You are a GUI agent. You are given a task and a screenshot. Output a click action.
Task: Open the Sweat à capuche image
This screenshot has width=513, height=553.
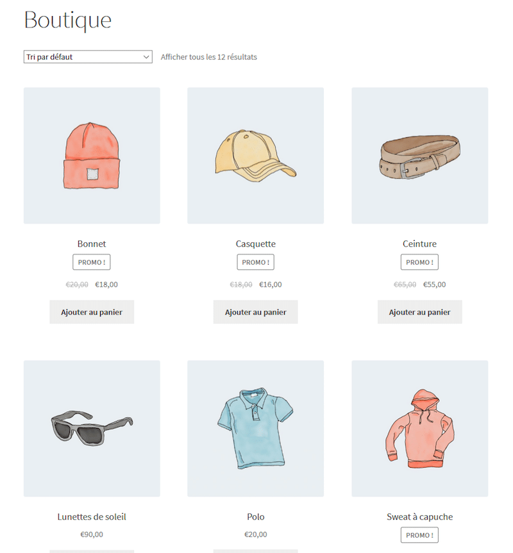point(420,429)
